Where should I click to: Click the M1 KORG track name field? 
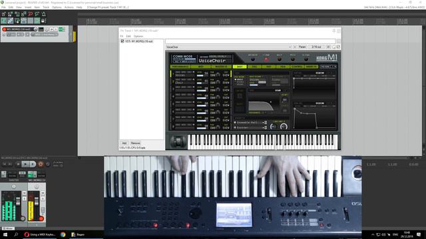19,29
